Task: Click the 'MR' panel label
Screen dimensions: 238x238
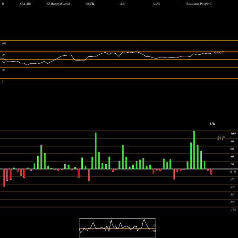Action: (212, 124)
